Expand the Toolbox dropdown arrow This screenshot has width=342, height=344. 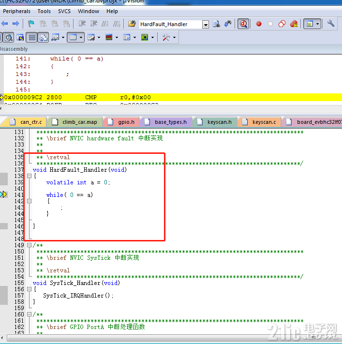(x=175, y=38)
